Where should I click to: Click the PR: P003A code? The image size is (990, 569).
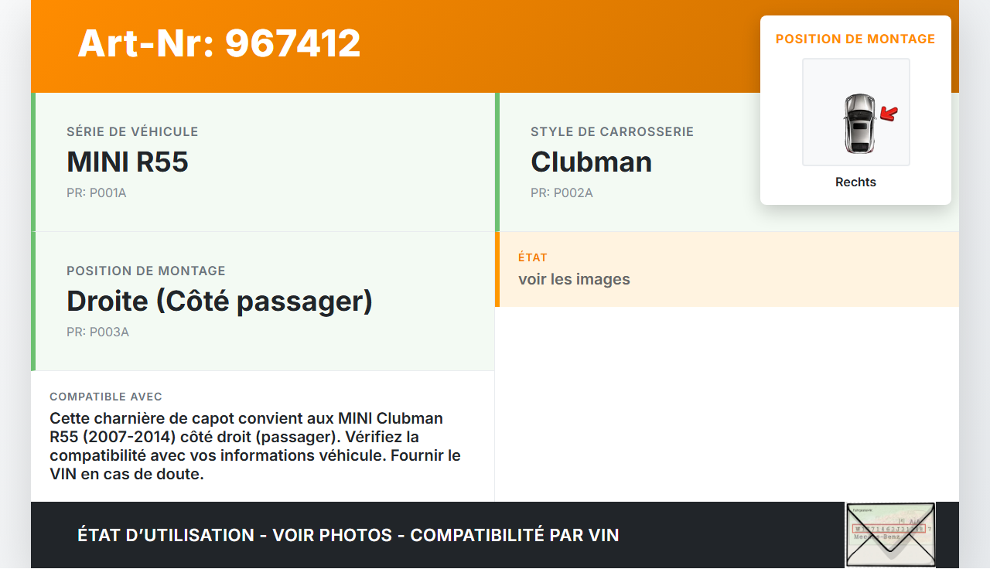pyautogui.click(x=97, y=332)
